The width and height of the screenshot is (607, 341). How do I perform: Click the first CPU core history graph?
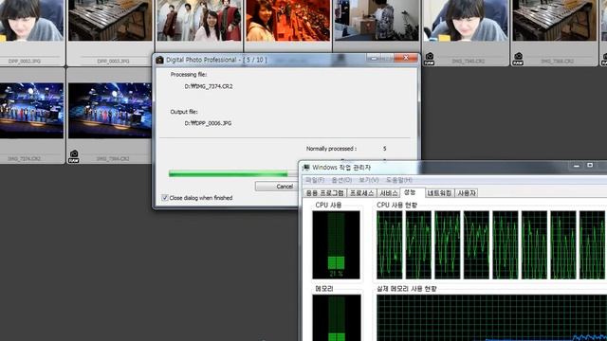click(390, 244)
